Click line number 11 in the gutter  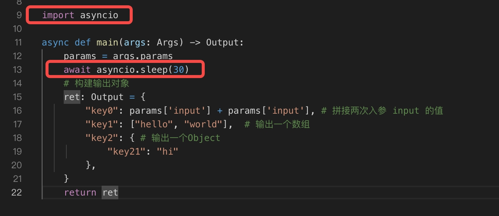(17, 42)
